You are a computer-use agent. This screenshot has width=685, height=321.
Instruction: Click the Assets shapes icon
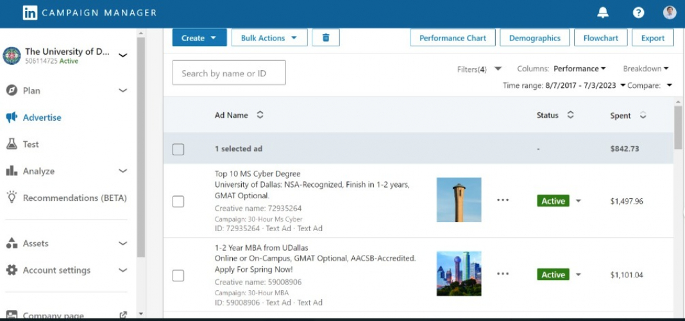(x=12, y=243)
